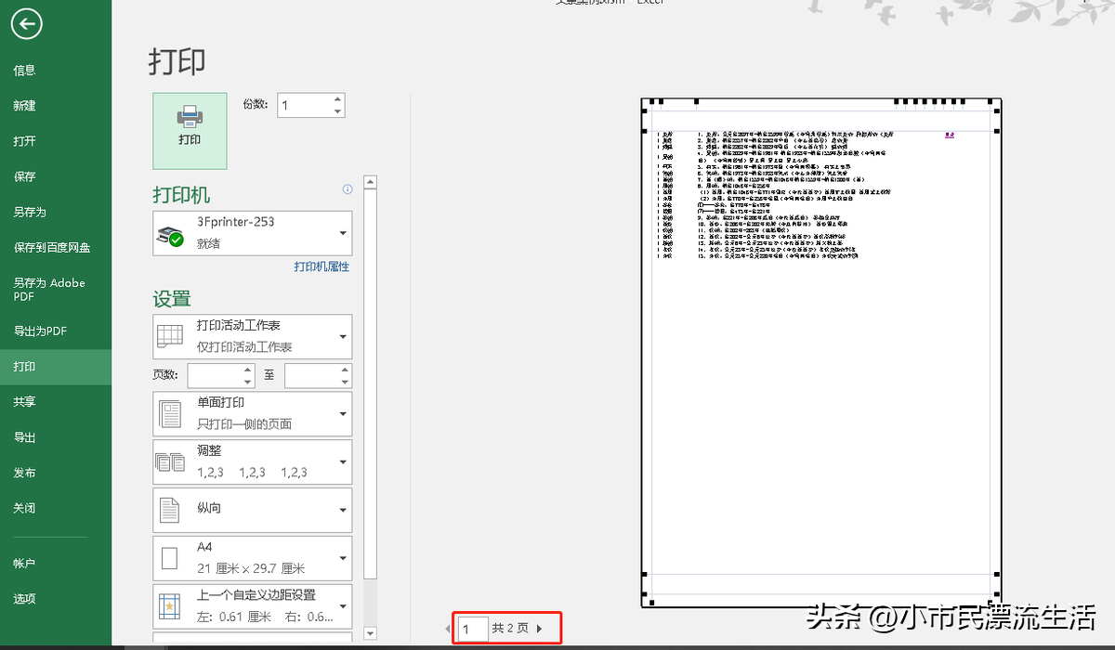The width and height of the screenshot is (1115, 650).
Task: Increase the start page number spinner
Action: point(248,370)
